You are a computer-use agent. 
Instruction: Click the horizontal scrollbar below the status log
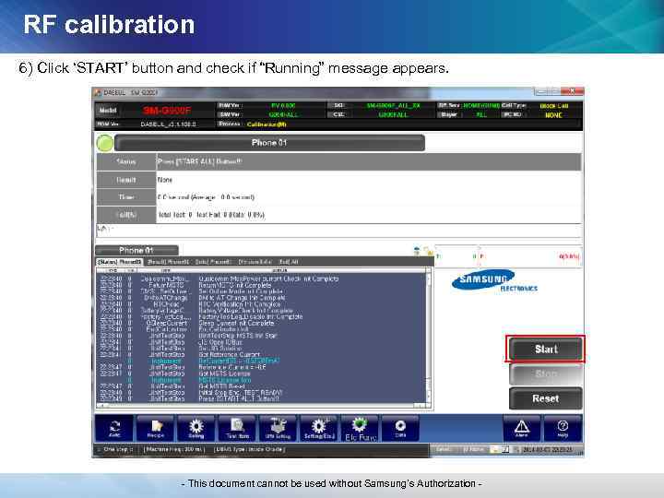[261, 406]
